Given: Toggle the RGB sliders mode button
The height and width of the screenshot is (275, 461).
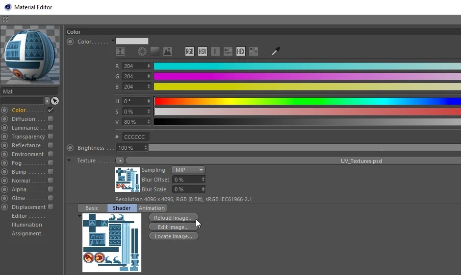Looking at the screenshot, I should (x=190, y=51).
